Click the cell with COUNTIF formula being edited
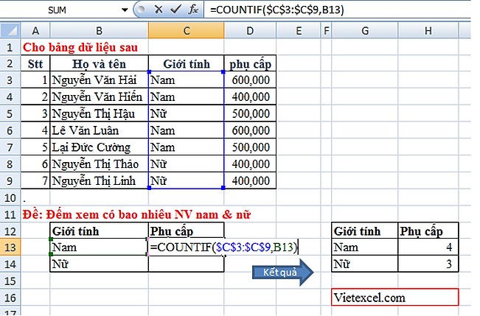The image size is (480, 316). pyautogui.click(x=186, y=247)
